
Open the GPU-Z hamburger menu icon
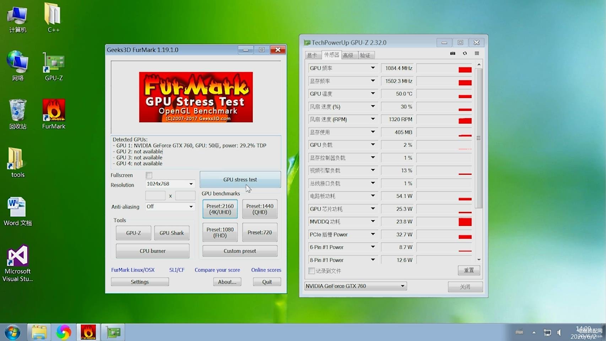[477, 53]
